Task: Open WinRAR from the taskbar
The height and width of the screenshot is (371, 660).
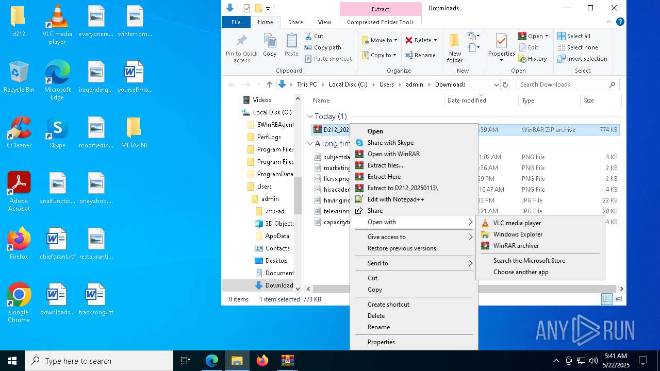Action: [x=287, y=361]
